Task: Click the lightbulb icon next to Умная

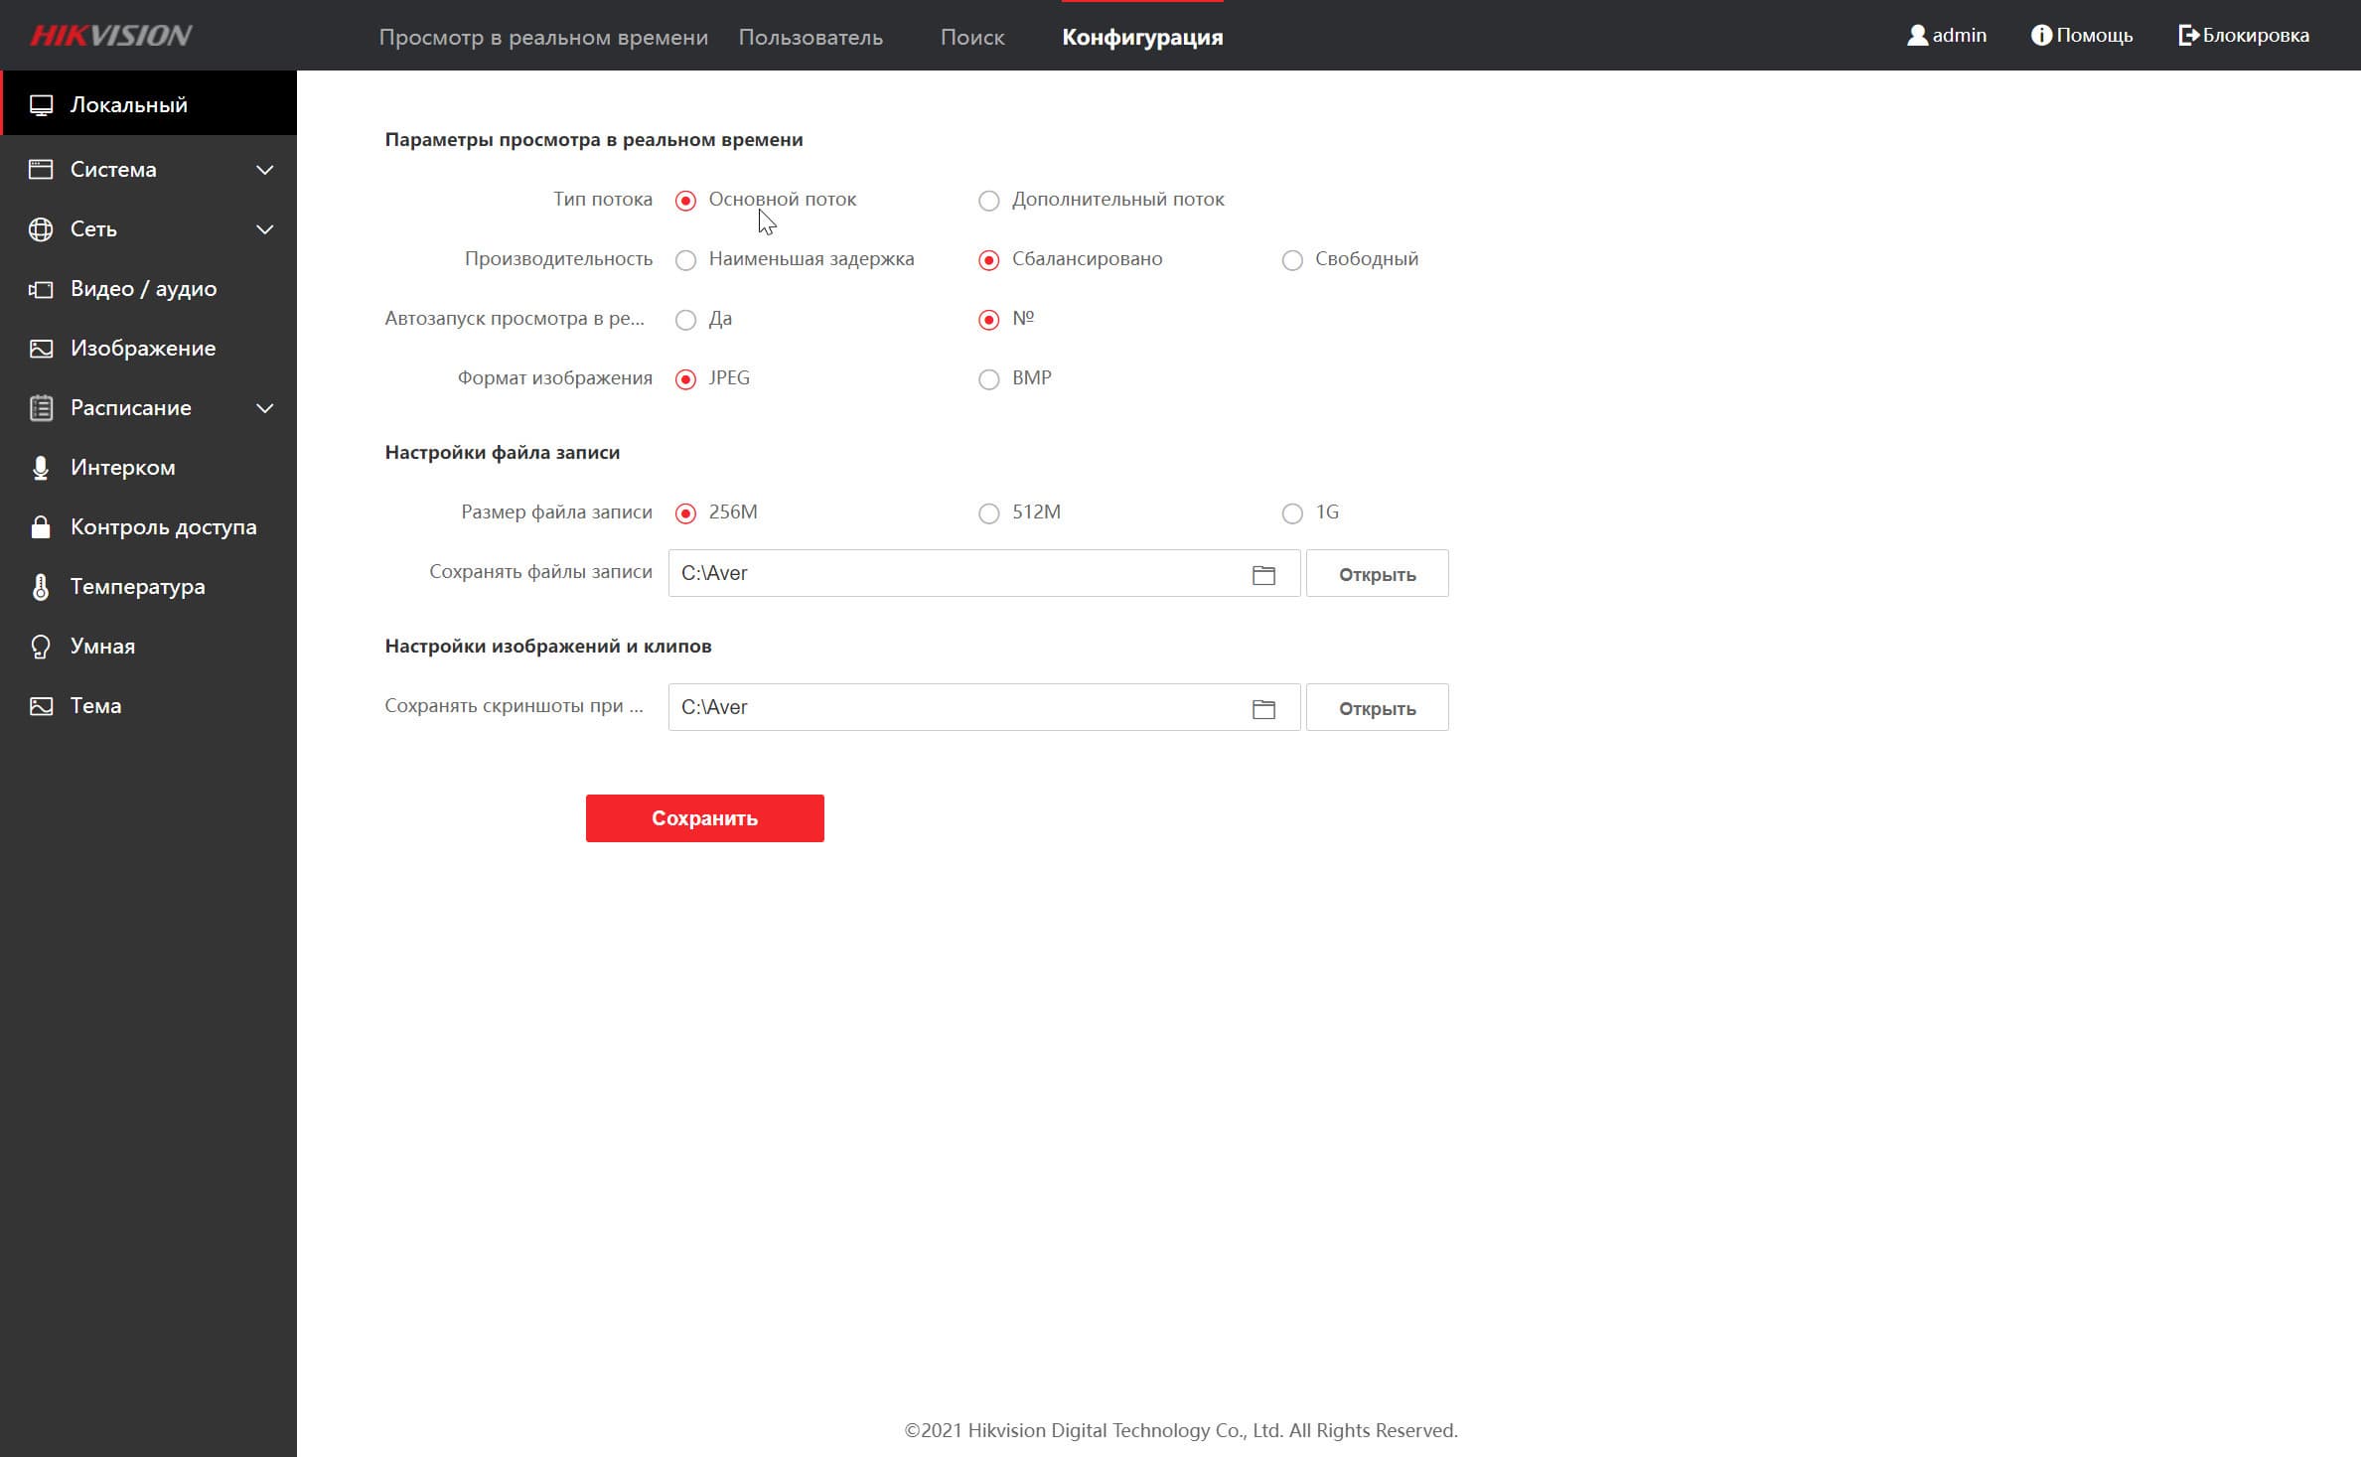Action: click(x=41, y=647)
